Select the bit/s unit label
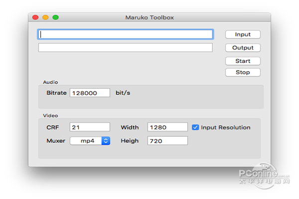The image size is (299, 199). [x=123, y=93]
